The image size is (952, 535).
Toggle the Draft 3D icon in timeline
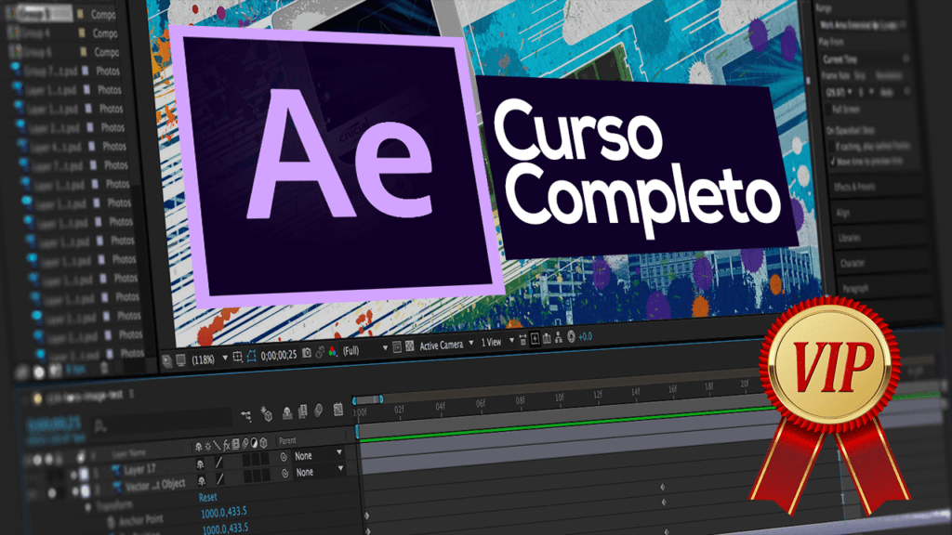coord(267,414)
